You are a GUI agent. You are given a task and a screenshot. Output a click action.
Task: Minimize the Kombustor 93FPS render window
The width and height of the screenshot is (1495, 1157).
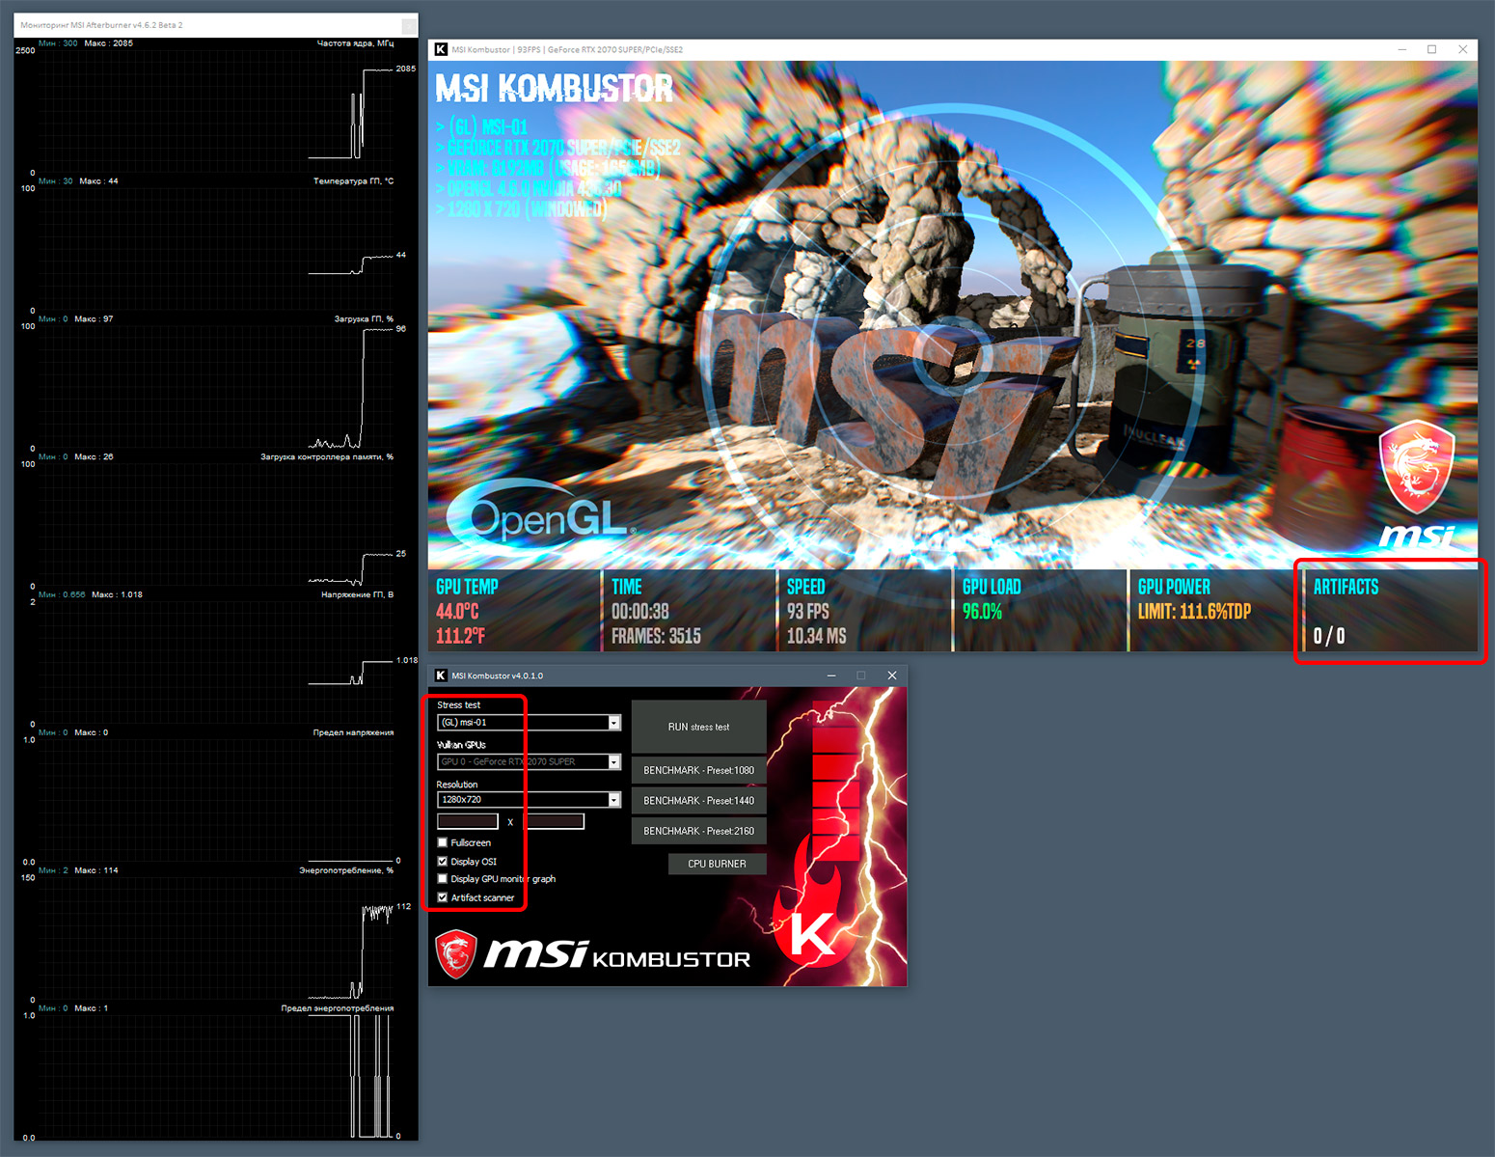coord(1402,49)
